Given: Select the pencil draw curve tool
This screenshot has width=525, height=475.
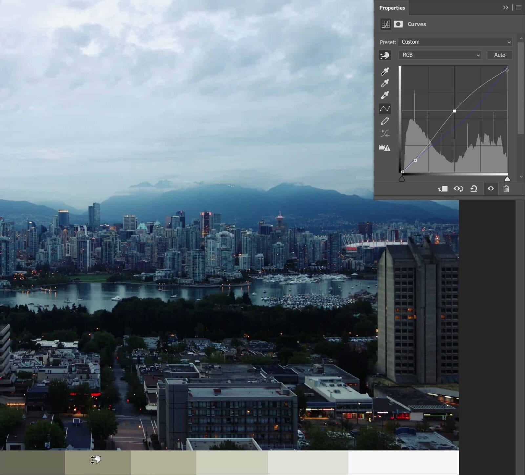Looking at the screenshot, I should click(385, 121).
